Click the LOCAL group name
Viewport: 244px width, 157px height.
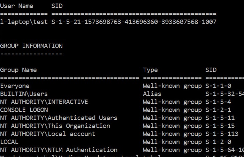pos(9,142)
